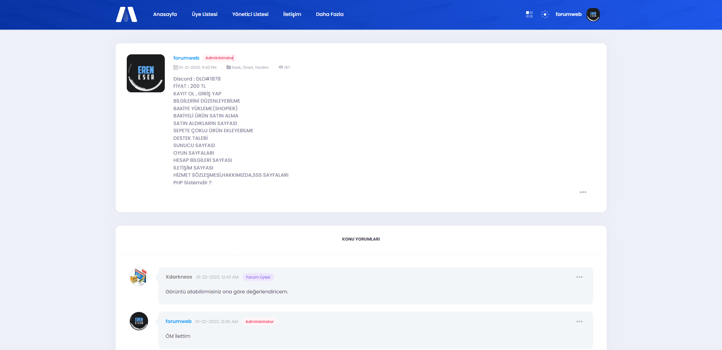Open İletişim menu item
Viewport: 722px width, 350px height.
click(292, 14)
